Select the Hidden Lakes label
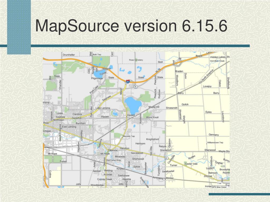The image size is (270, 202). coord(218,57)
